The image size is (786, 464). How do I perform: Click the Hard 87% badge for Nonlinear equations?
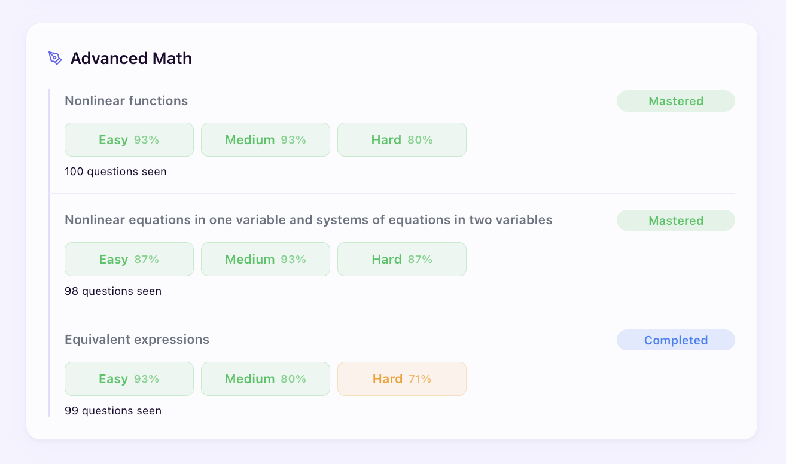[401, 259]
